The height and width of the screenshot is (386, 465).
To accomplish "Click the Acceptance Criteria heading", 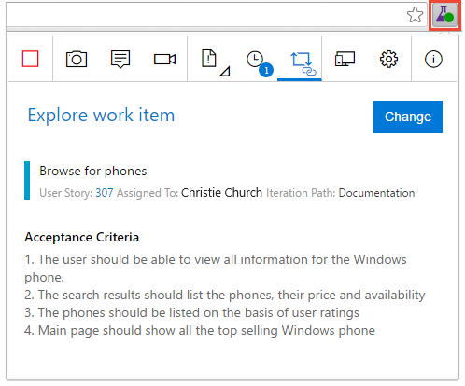I will coord(81,237).
